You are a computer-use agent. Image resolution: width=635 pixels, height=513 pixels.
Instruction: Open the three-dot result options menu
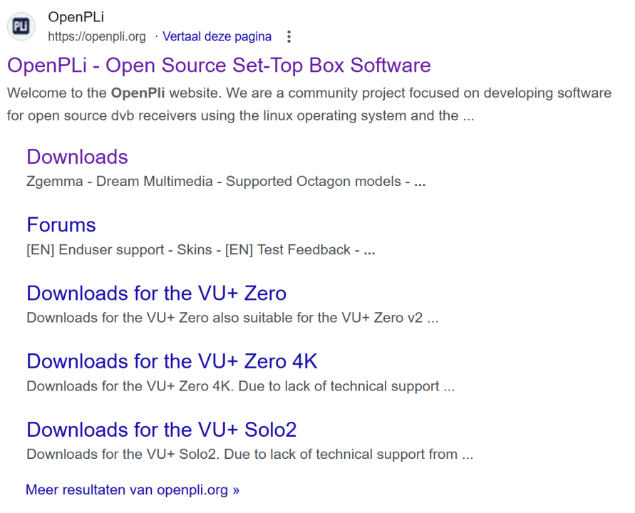[x=289, y=36]
